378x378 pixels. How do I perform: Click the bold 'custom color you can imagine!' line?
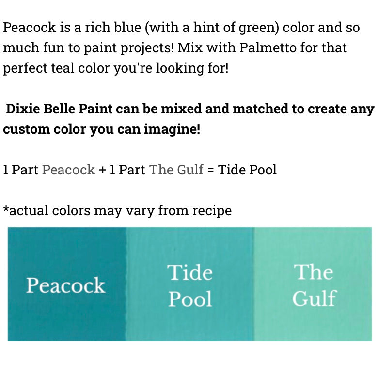coord(101,130)
